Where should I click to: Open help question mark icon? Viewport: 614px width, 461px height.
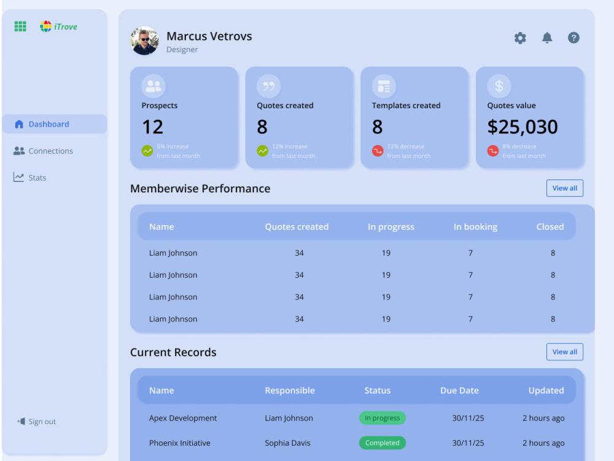[x=573, y=37]
